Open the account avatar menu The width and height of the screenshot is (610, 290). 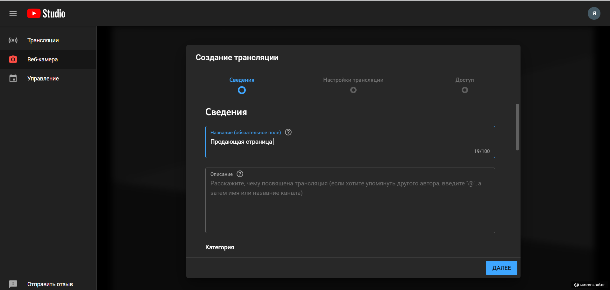pos(594,13)
